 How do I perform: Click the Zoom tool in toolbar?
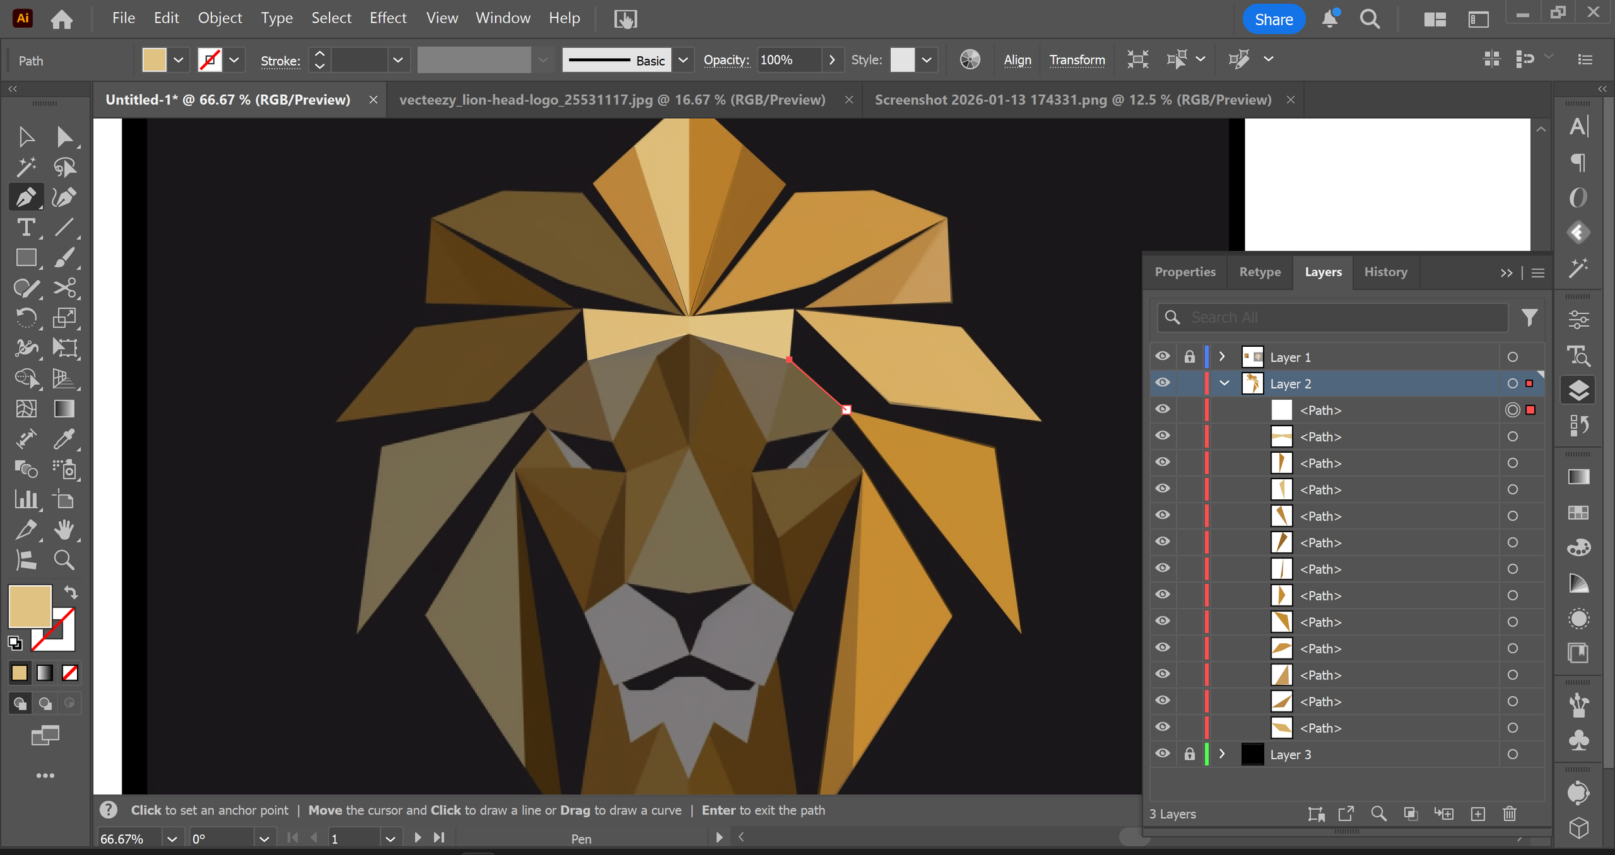[64, 560]
